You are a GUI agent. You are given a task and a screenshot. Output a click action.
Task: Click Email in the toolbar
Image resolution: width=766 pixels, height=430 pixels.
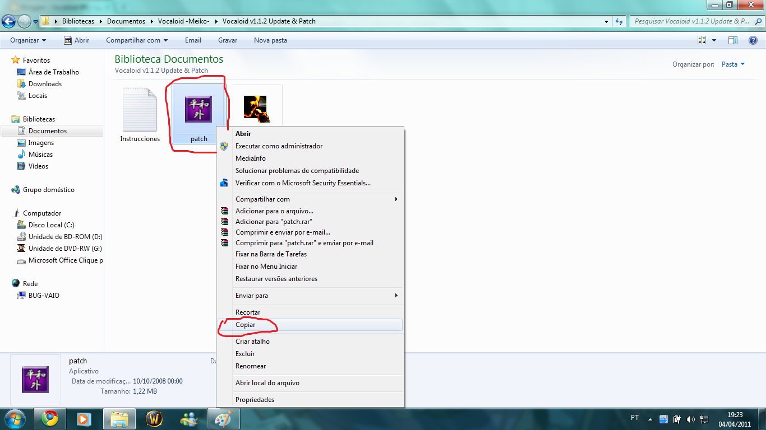(193, 40)
